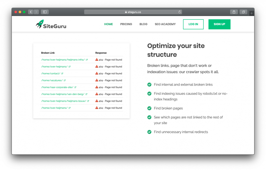Screen dimensions: 266x170
Task: Show all tabs overview button
Action: pos(243,12)
